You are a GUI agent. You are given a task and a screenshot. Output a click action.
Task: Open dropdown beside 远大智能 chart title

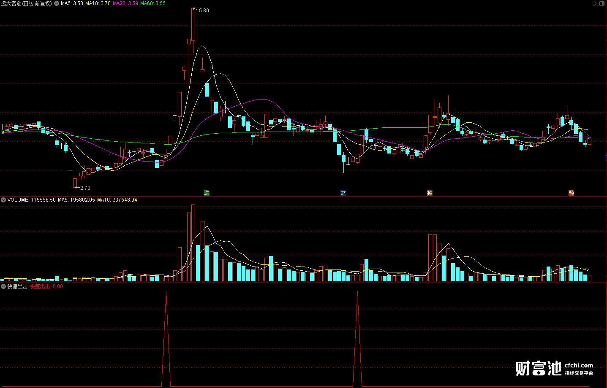pyautogui.click(x=57, y=3)
